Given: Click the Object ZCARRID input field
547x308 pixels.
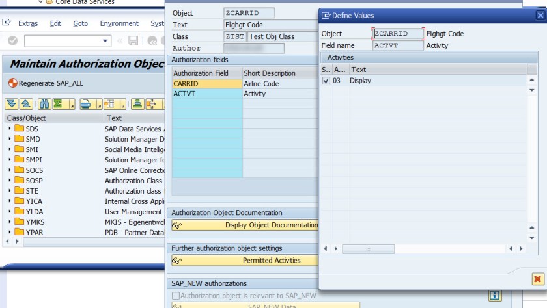Looking at the screenshot, I should click(398, 33).
